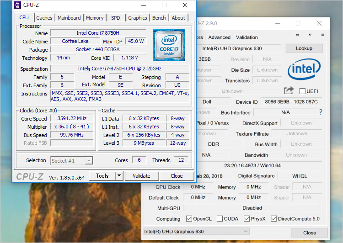Switch to the Caches tab
343x243 pixels.
click(x=44, y=18)
